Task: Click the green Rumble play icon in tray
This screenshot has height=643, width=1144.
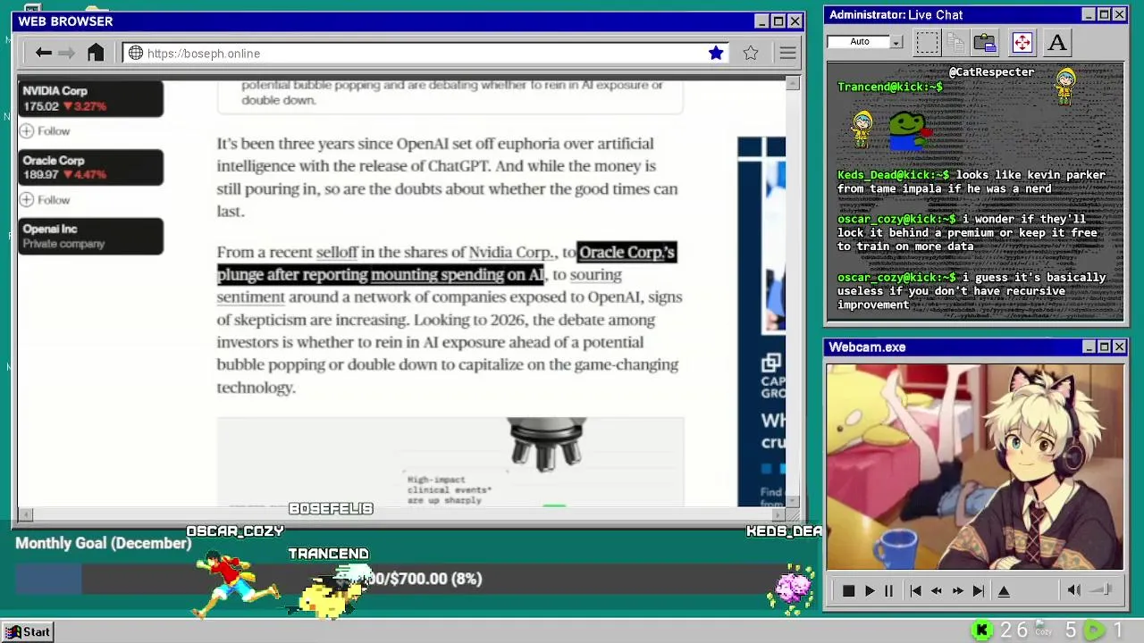Action: pos(1094,630)
